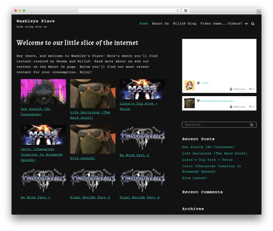Open Liara's Dig Site + Feros post link
This screenshot has height=231, width=273.
pos(138,106)
